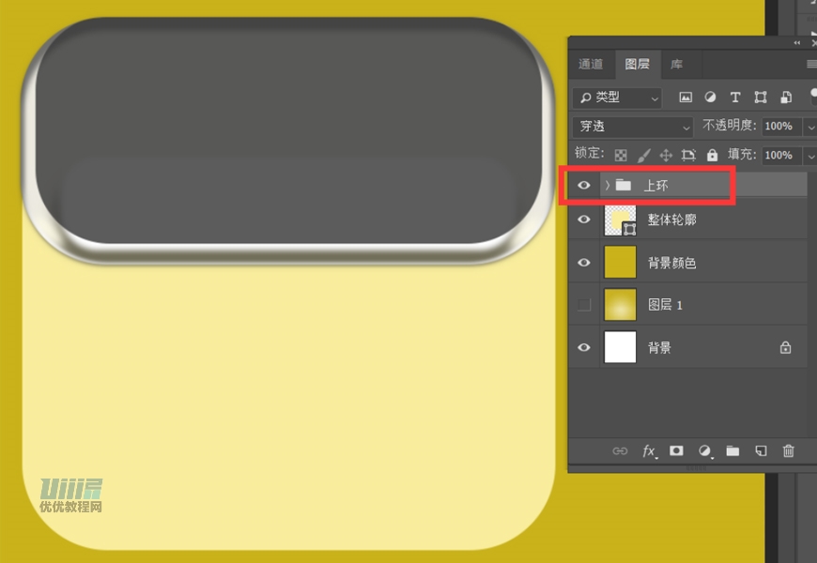This screenshot has width=817, height=563.
Task: Hide the 背景颜色 layer
Action: [x=584, y=262]
